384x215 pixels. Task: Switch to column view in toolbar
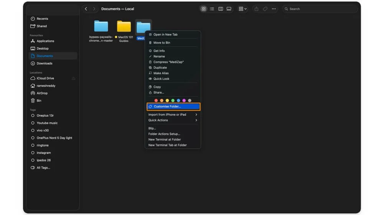[x=221, y=9]
